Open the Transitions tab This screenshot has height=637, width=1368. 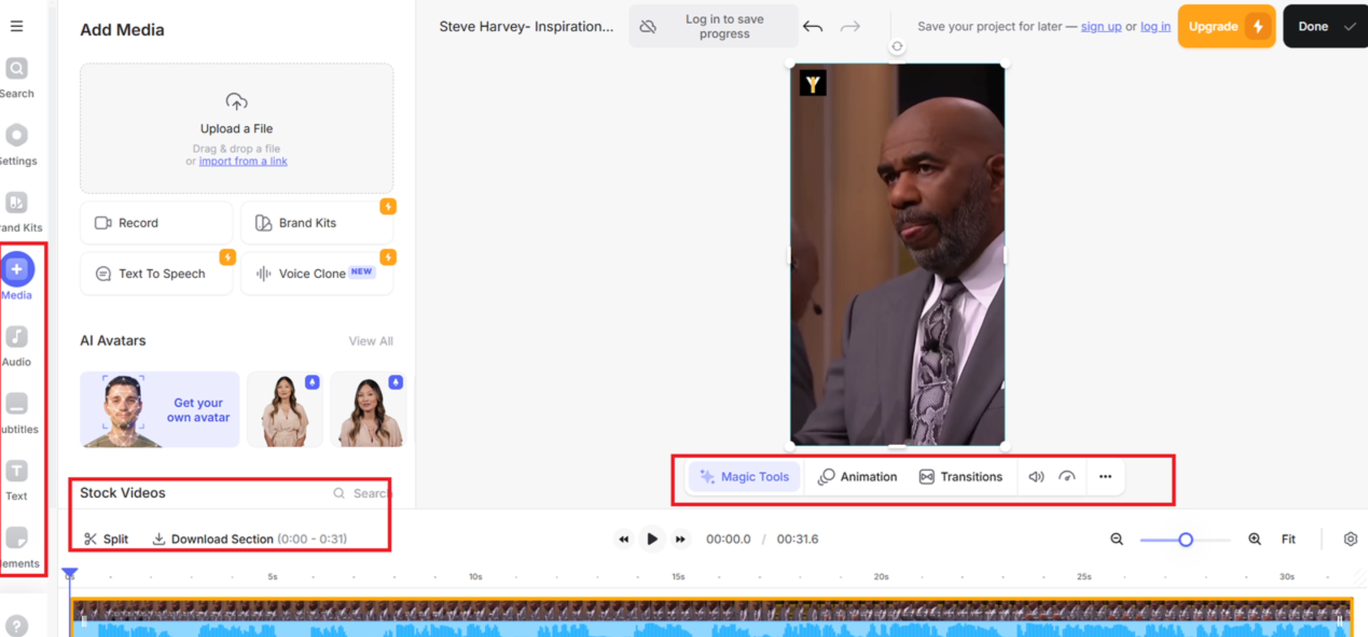(962, 476)
